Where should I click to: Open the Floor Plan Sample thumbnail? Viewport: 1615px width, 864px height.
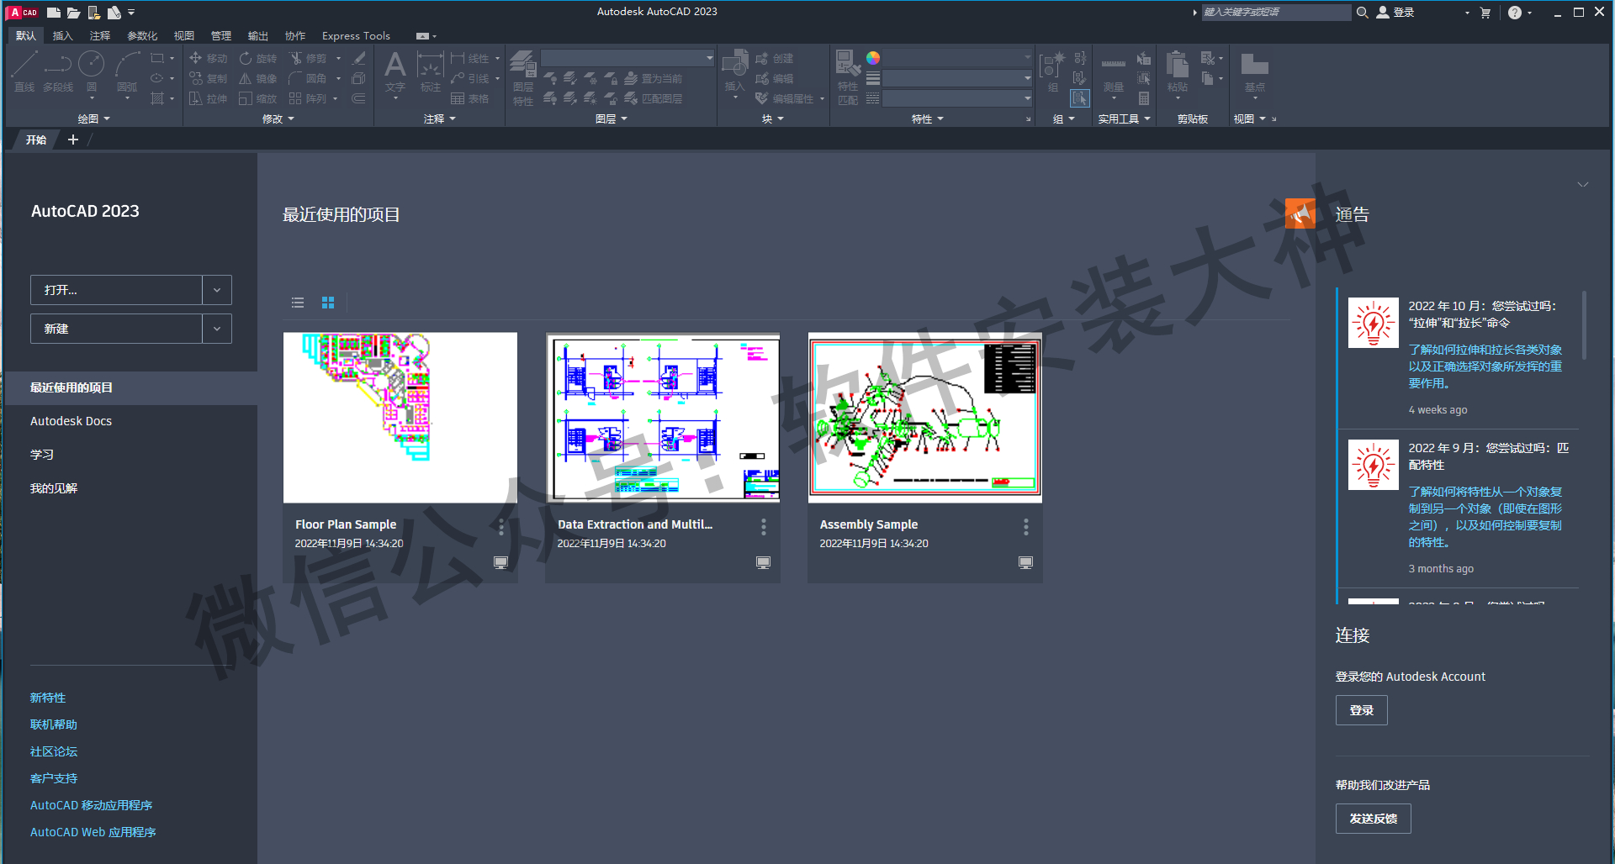tap(400, 418)
